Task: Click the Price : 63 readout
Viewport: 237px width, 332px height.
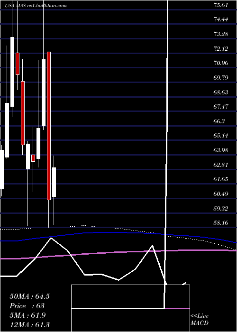Action: 27,306
